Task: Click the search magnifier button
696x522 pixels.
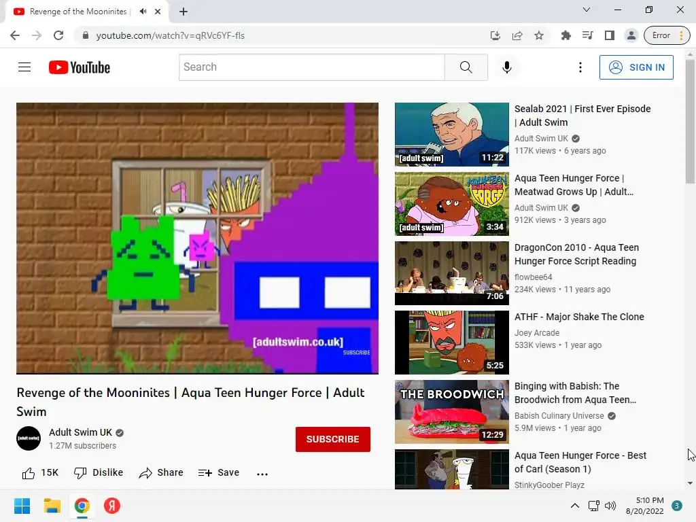Action: click(466, 67)
